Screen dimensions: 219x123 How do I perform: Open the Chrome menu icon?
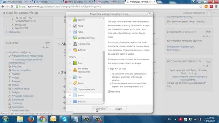(216, 6)
